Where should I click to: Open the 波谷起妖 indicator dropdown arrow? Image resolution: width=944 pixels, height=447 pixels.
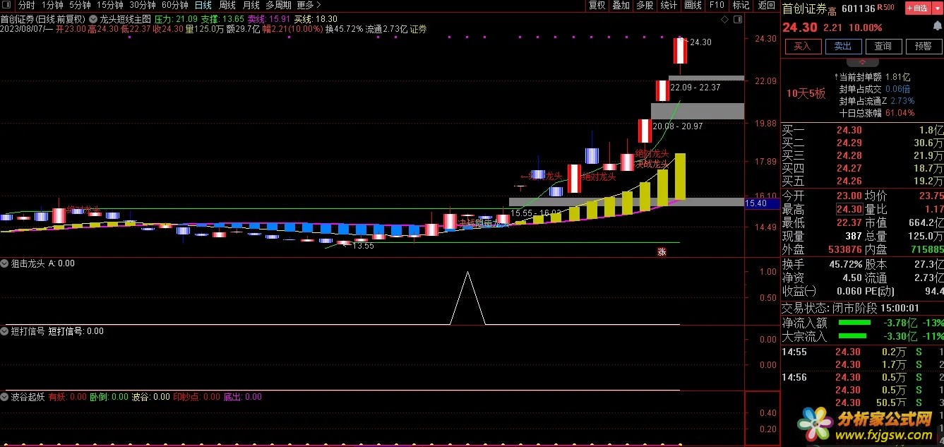click(6, 397)
